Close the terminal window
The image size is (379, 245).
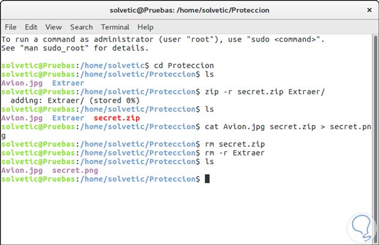pos(369,10)
